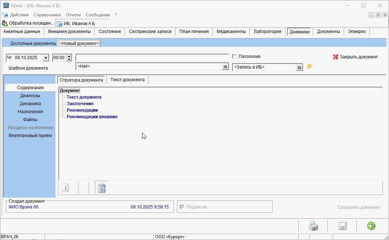Click the printer icon in bottom toolbar
The height and width of the screenshot is (240, 389).
[313, 226]
